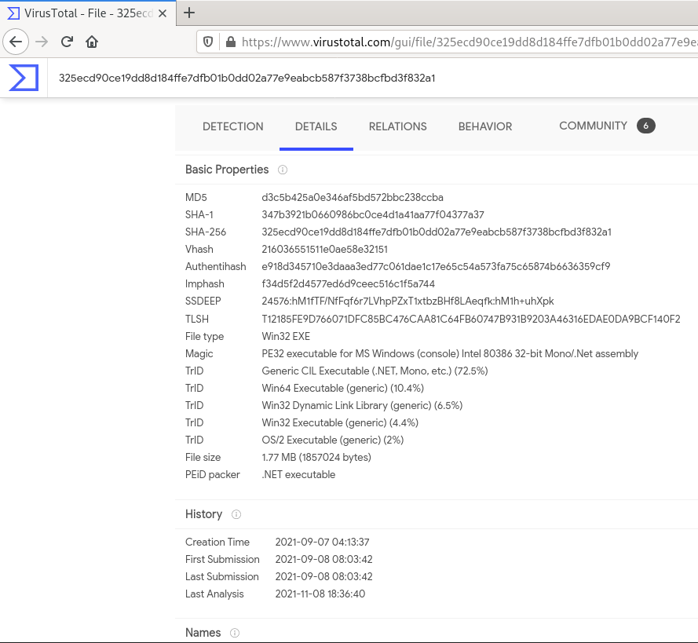
Task: Click the VirusTotal sigma logo
Action: (24, 78)
